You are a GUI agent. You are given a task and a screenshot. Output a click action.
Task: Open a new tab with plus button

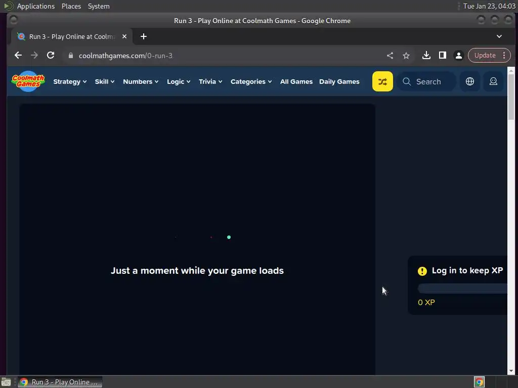pos(143,36)
